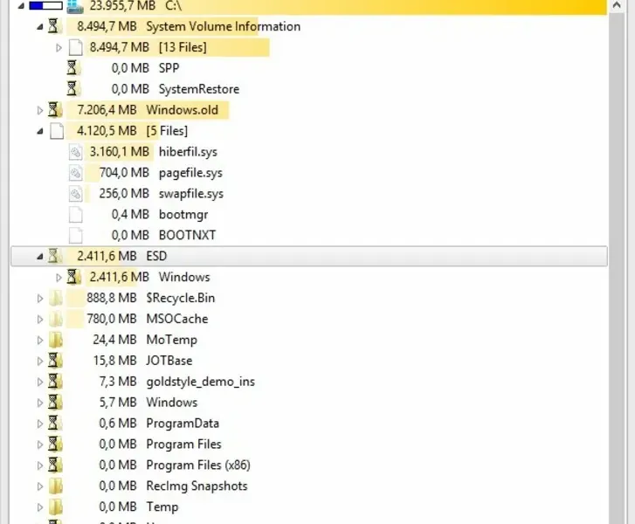The height and width of the screenshot is (524, 635).
Task: Click the JOTBase hourglass folder icon
Action: click(55, 361)
